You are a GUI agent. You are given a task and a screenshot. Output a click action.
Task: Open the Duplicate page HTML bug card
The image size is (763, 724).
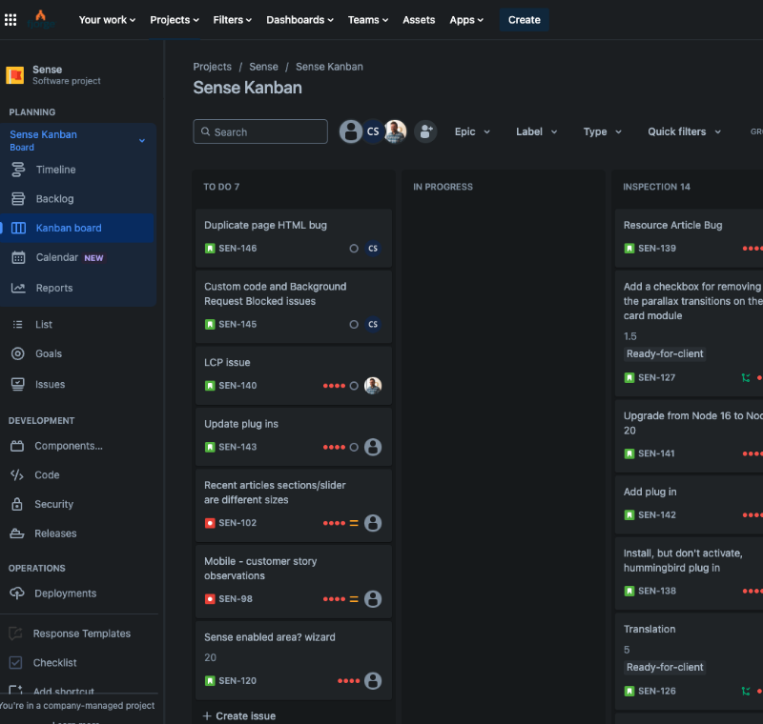(294, 238)
